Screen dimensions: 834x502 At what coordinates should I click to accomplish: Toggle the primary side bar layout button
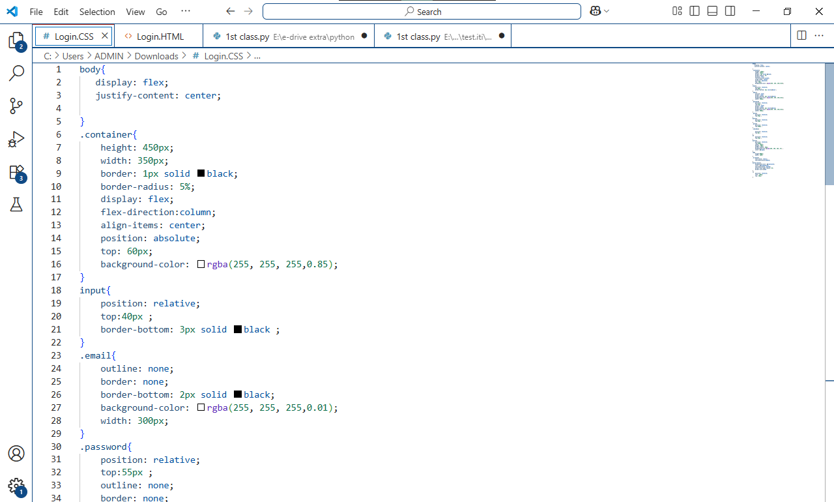tap(695, 11)
